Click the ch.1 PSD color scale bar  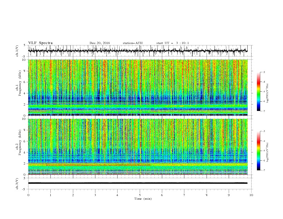click(x=259, y=92)
